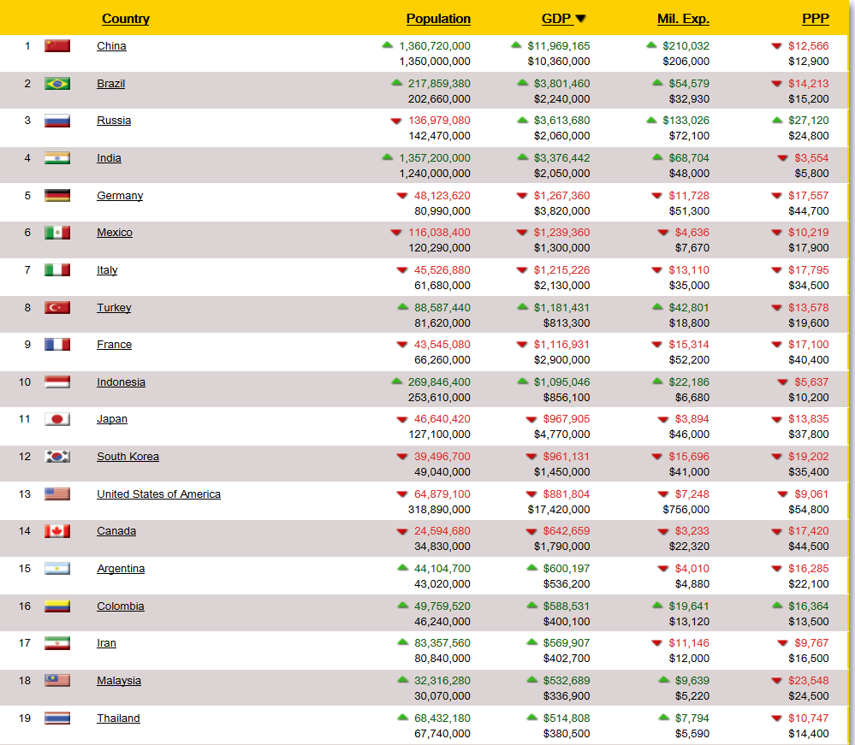Select Canada's population value 24,594,680
This screenshot has width=855, height=745.
(442, 531)
